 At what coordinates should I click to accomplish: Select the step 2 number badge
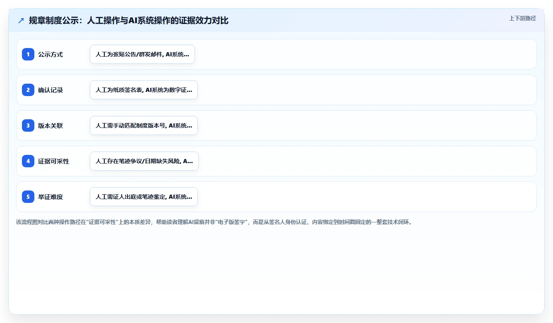coord(28,90)
